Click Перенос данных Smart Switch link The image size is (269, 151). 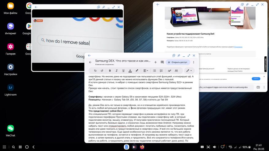tap(238, 70)
